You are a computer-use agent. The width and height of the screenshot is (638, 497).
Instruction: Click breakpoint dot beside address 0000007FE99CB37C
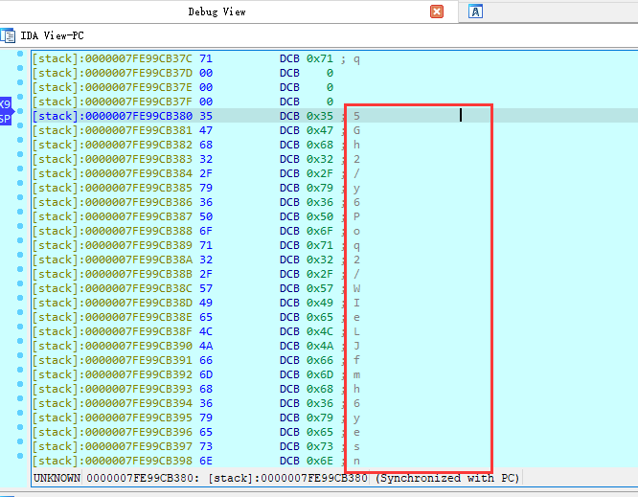[x=20, y=54]
